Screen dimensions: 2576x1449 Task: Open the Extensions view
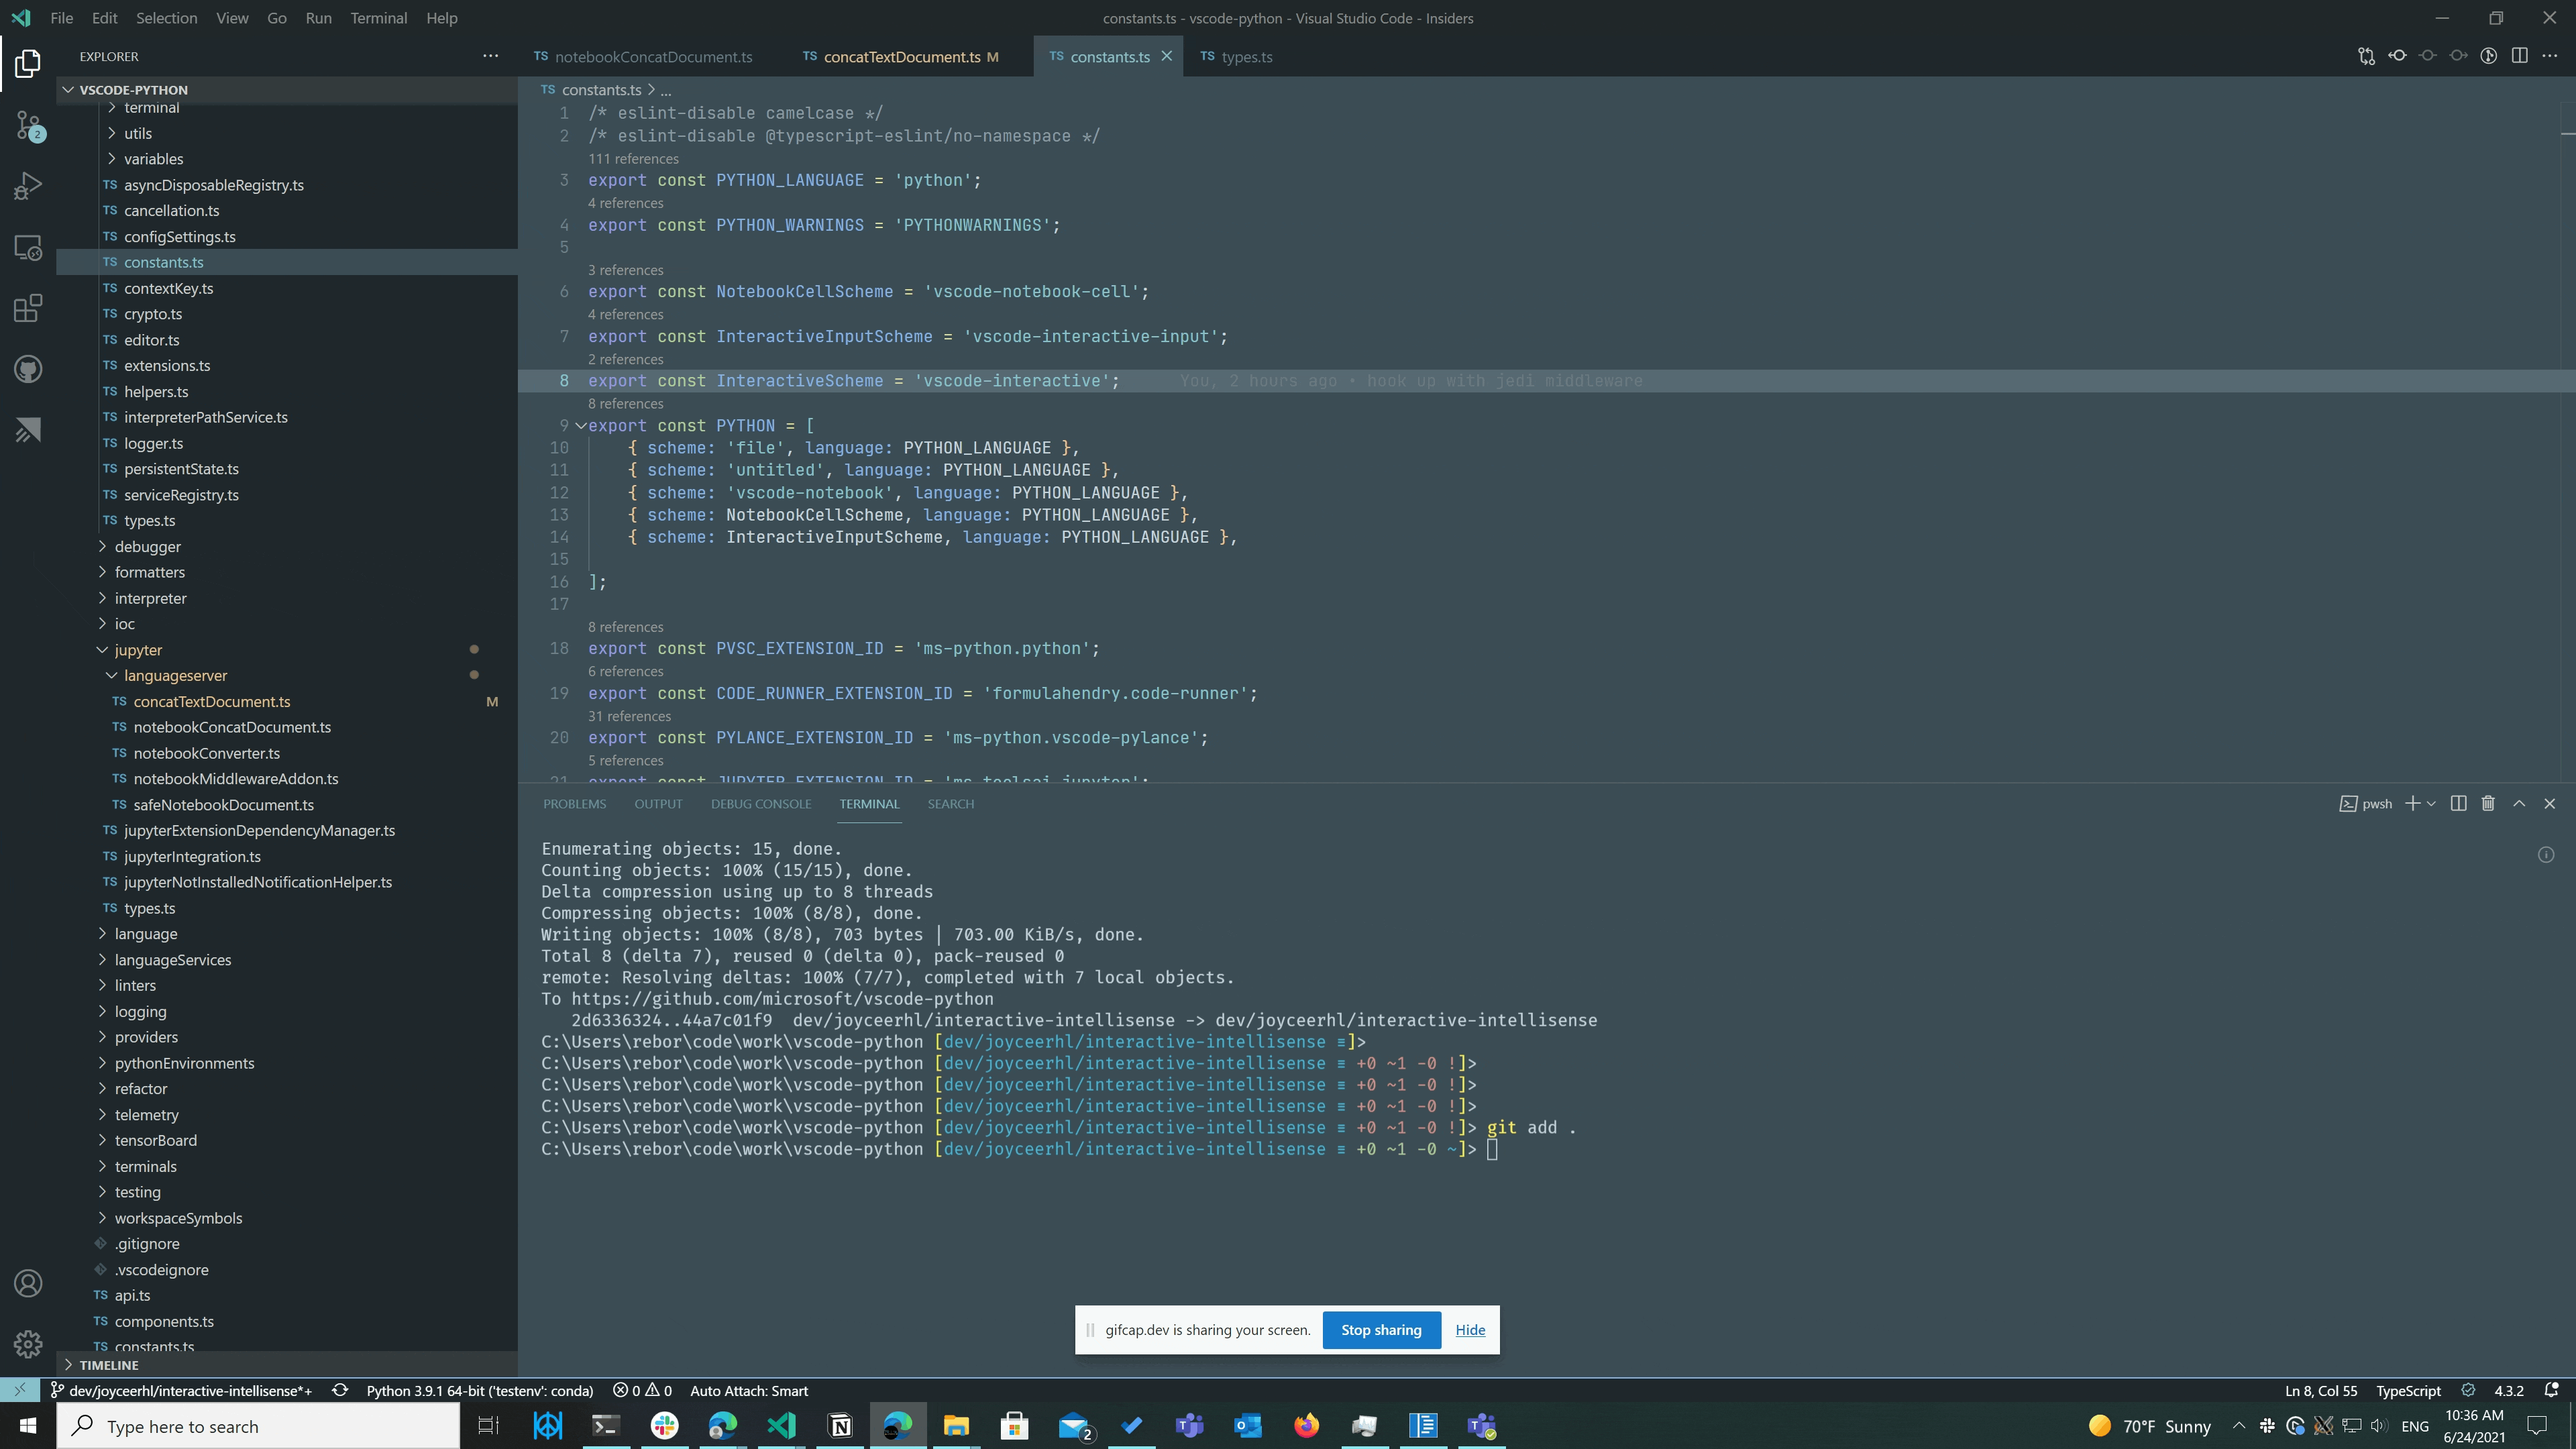(x=27, y=308)
